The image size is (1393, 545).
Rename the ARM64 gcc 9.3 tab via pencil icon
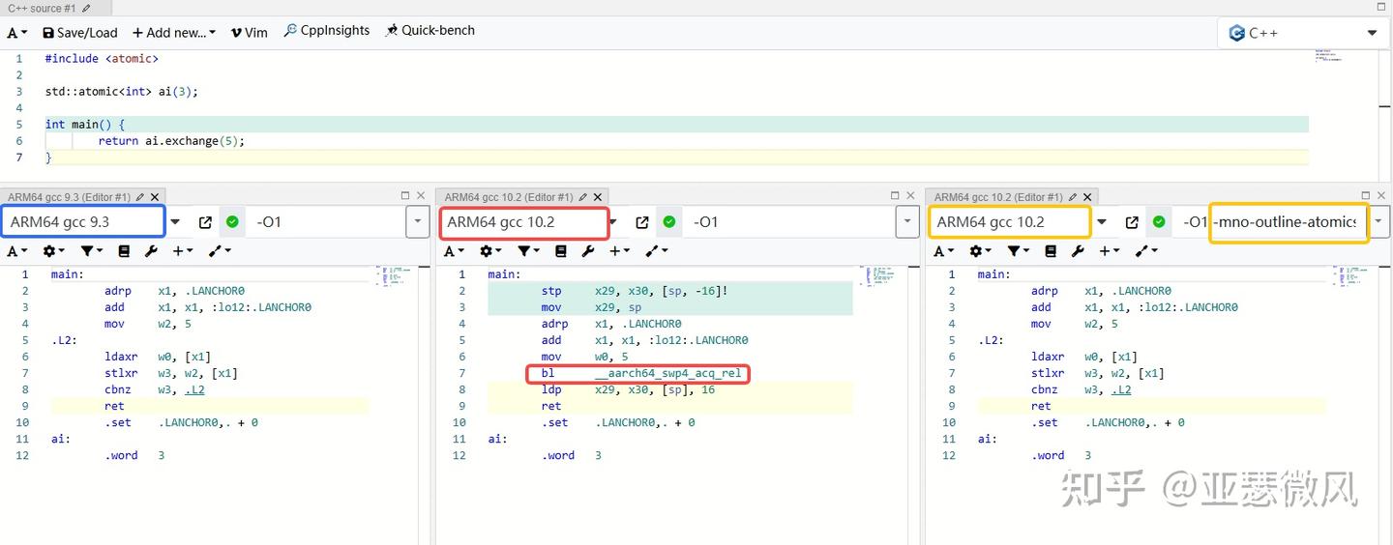(140, 196)
